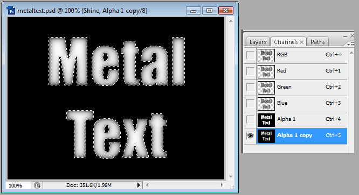Click the zoom percentage field showing 100%

18,185
